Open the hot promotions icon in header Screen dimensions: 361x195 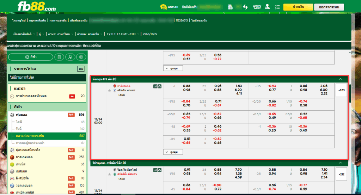coord(257,7)
